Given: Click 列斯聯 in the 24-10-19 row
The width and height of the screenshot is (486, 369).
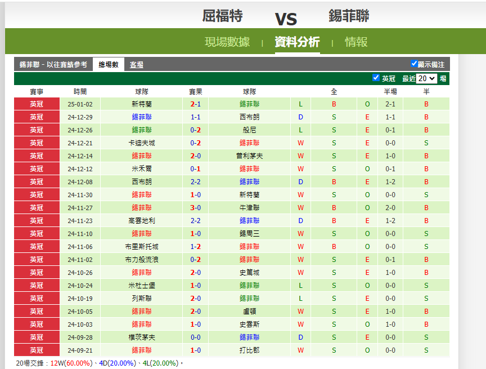Looking at the screenshot, I should pyautogui.click(x=142, y=299).
